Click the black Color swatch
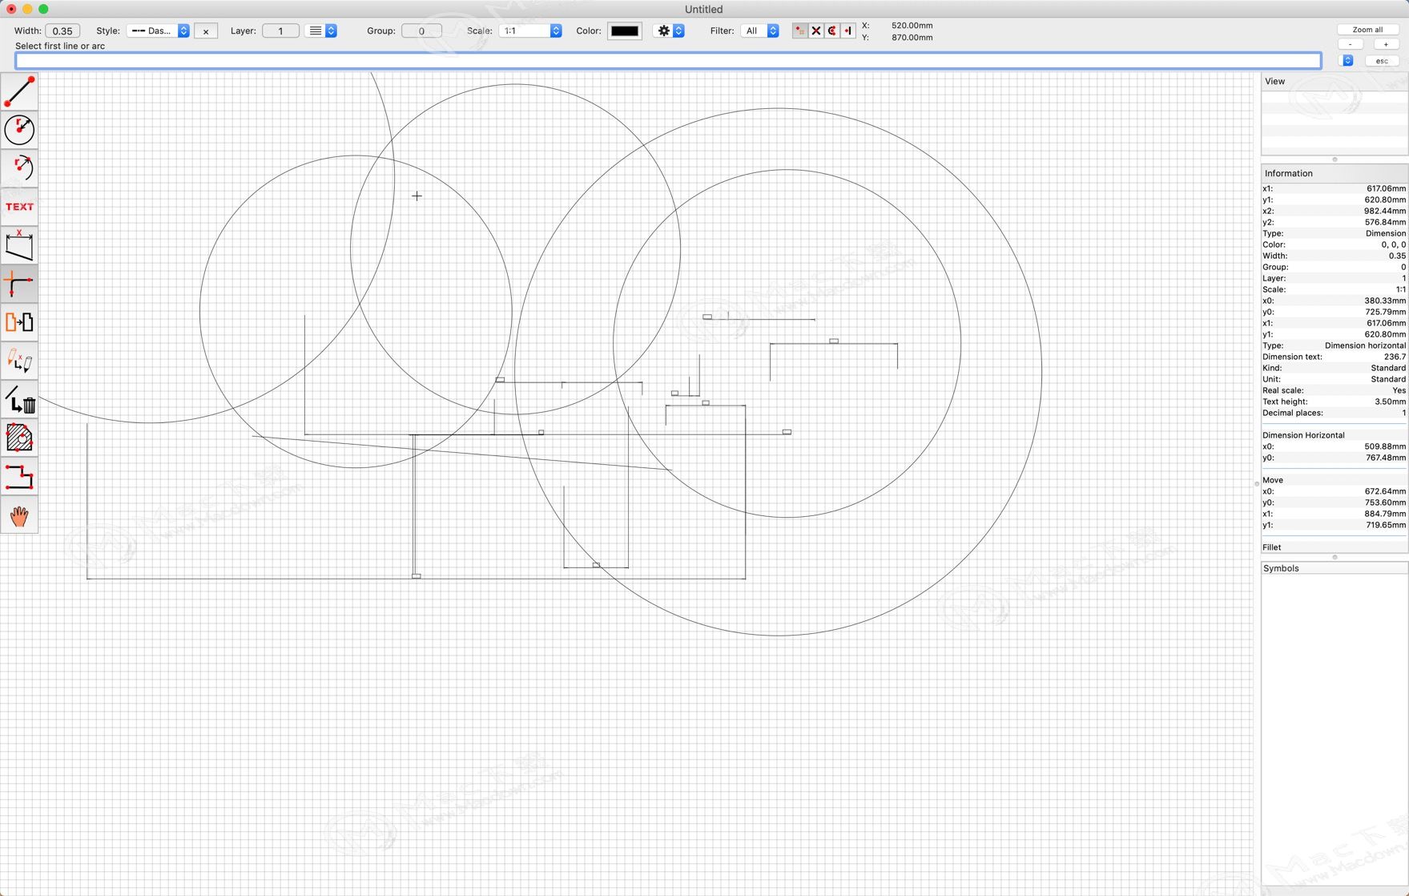The height and width of the screenshot is (896, 1409). [624, 30]
